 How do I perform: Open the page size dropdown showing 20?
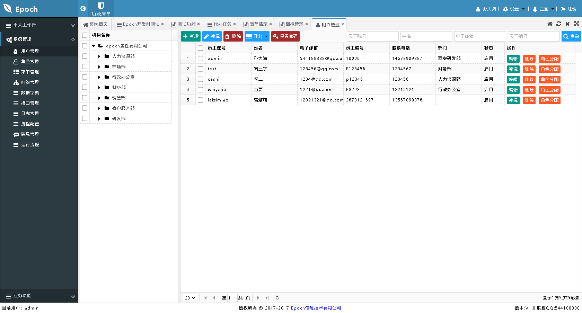(190, 298)
